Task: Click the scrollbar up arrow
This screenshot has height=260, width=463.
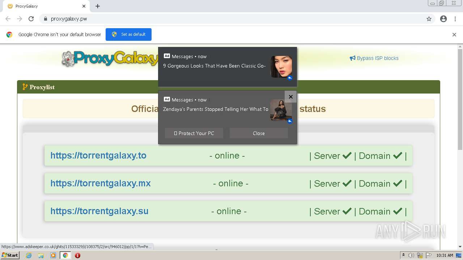Action: pyautogui.click(x=460, y=47)
